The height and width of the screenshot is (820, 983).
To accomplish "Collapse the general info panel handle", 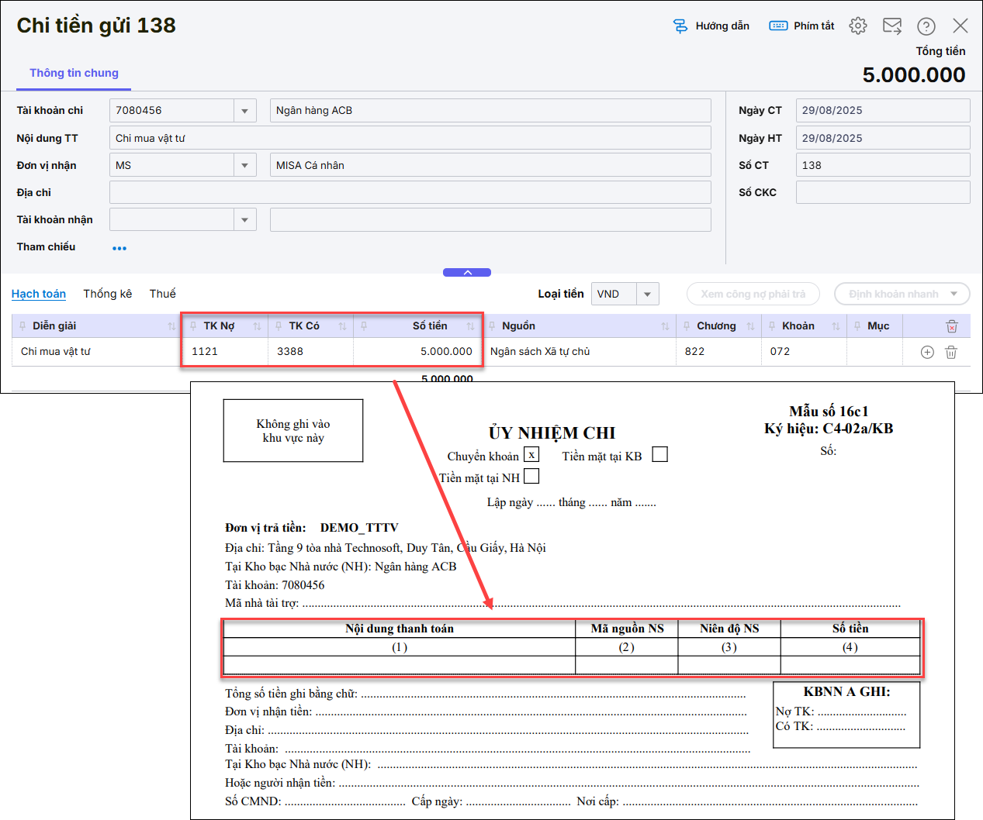I will pyautogui.click(x=467, y=273).
